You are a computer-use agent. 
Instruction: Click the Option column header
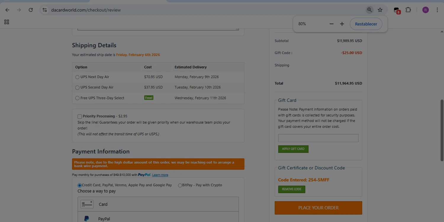(x=81, y=67)
